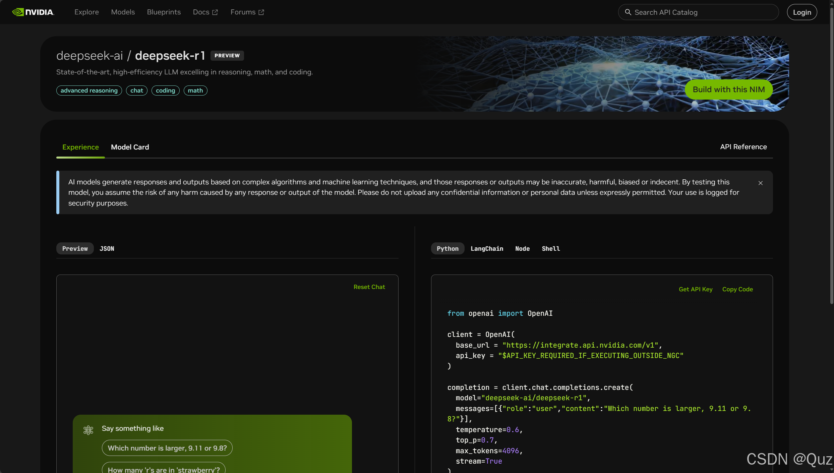Click the deepseek-ai organization name
Screen dimensions: 834x473
pos(90,56)
